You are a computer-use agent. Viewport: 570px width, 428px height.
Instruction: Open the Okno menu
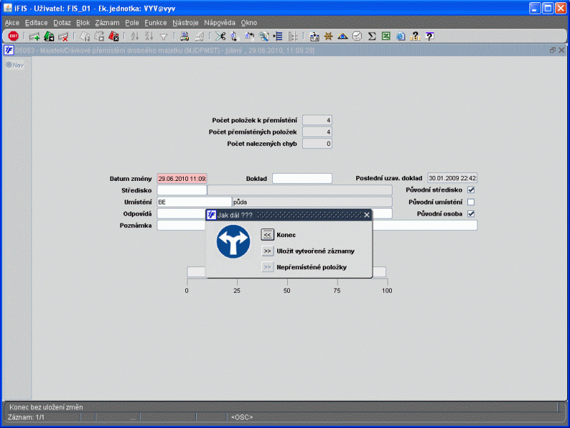pyautogui.click(x=249, y=23)
